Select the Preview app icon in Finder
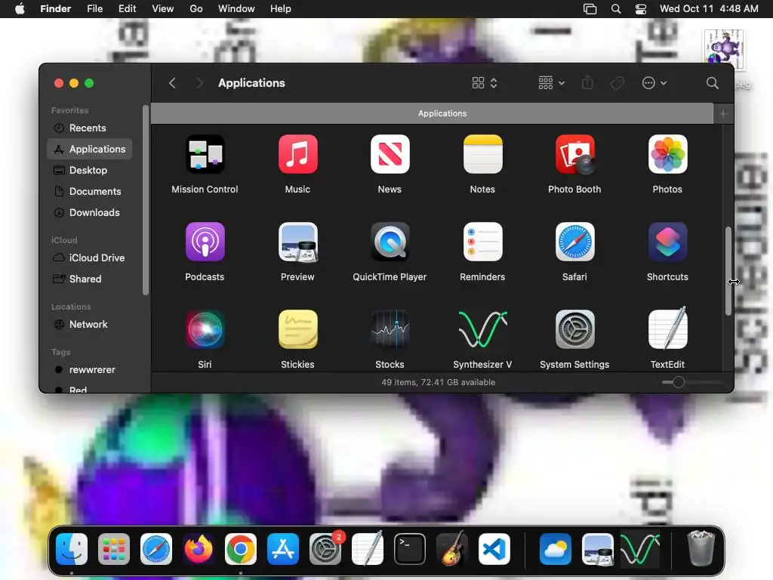 [297, 242]
